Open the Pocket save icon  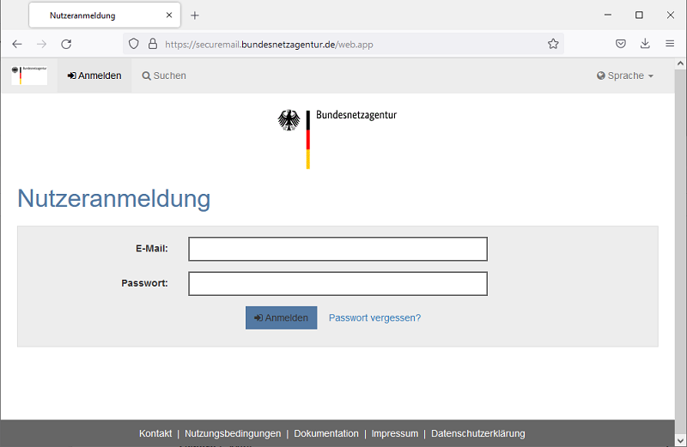[621, 44]
